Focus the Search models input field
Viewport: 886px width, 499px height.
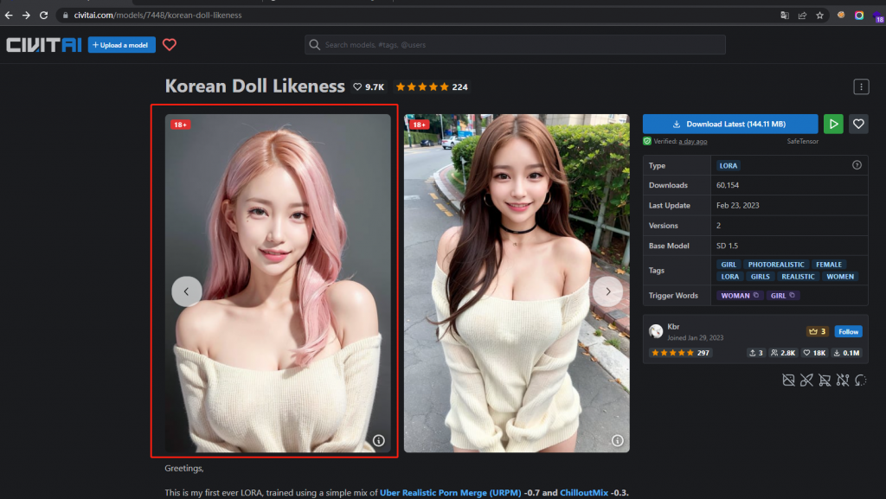tap(515, 45)
